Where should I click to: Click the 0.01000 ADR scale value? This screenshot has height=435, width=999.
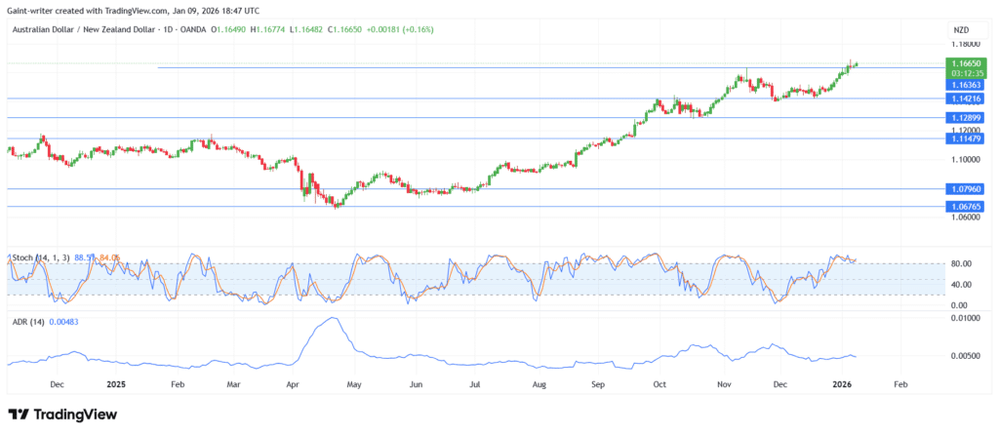[x=964, y=318]
